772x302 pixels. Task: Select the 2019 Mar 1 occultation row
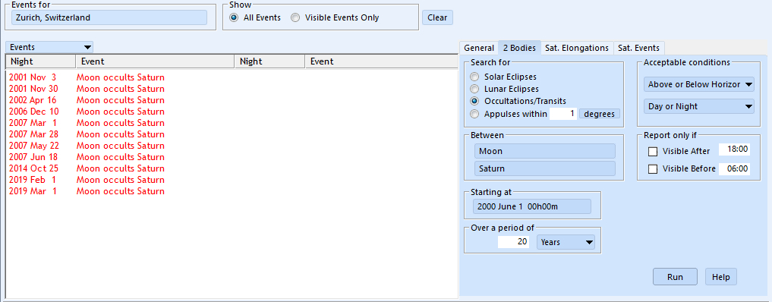coord(87,191)
